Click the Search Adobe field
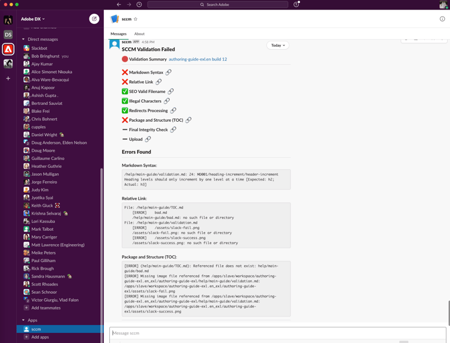 [x=218, y=5]
